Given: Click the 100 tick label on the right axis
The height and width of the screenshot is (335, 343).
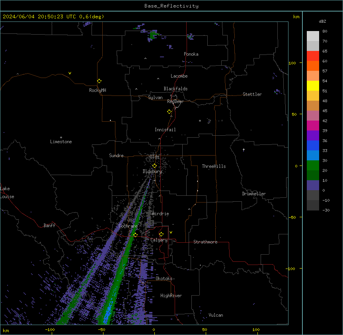Looking at the screenshot, I should click(292, 63).
